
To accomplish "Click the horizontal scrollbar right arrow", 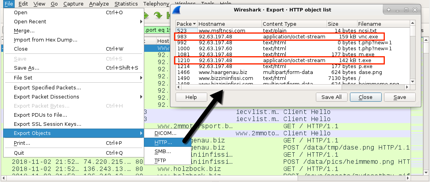I will click(407, 87).
